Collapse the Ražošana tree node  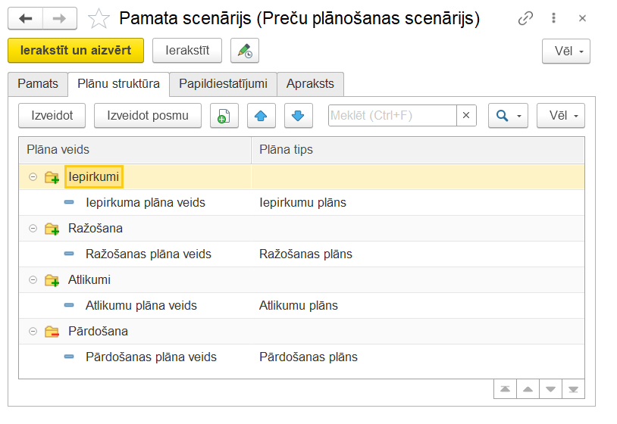pos(33,229)
